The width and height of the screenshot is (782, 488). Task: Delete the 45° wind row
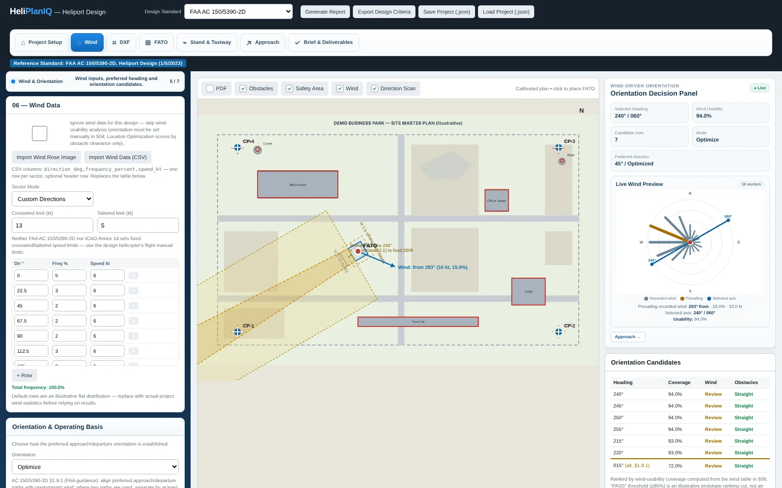click(x=133, y=306)
